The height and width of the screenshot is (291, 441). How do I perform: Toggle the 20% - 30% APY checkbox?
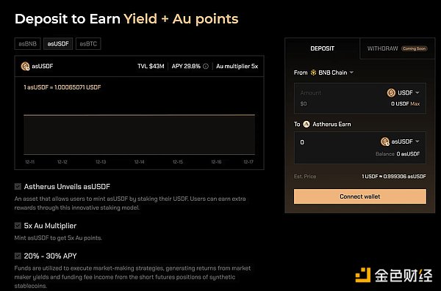pos(18,256)
